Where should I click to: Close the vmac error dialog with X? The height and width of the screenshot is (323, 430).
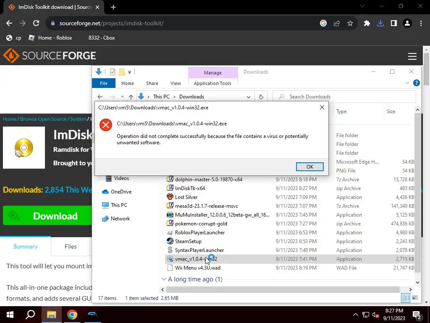coord(322,107)
